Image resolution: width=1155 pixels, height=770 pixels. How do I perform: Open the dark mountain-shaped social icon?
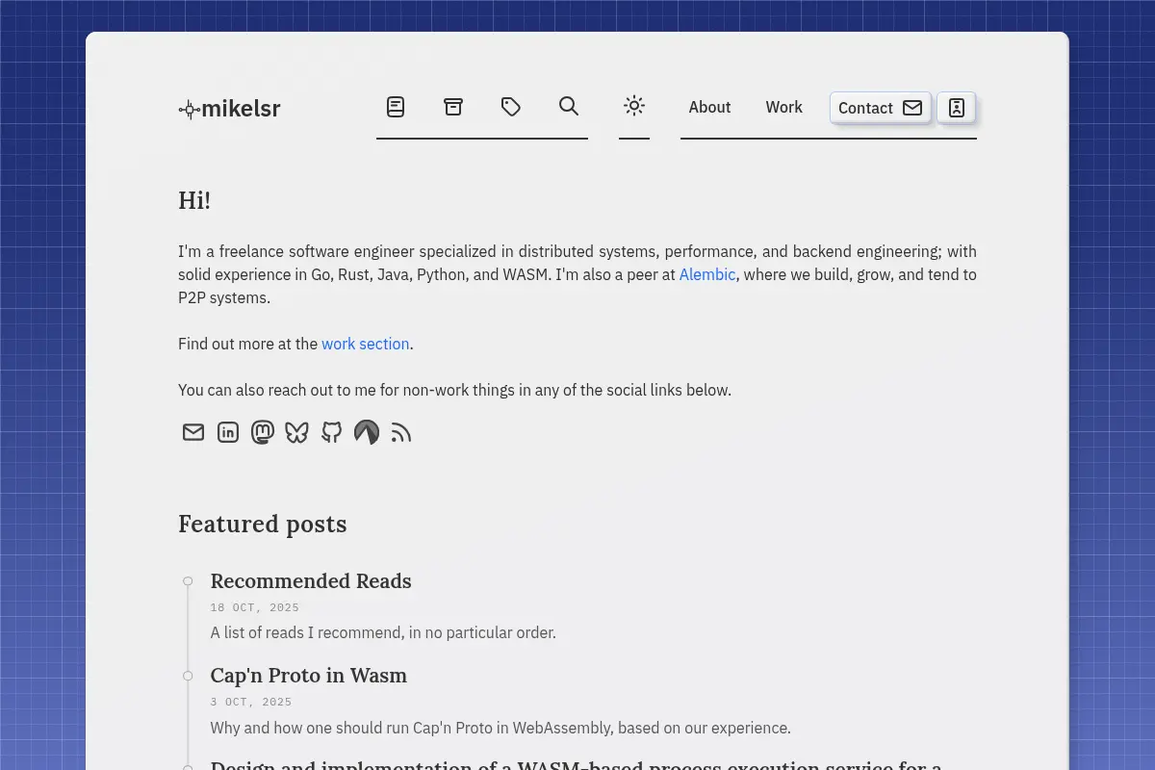[367, 432]
